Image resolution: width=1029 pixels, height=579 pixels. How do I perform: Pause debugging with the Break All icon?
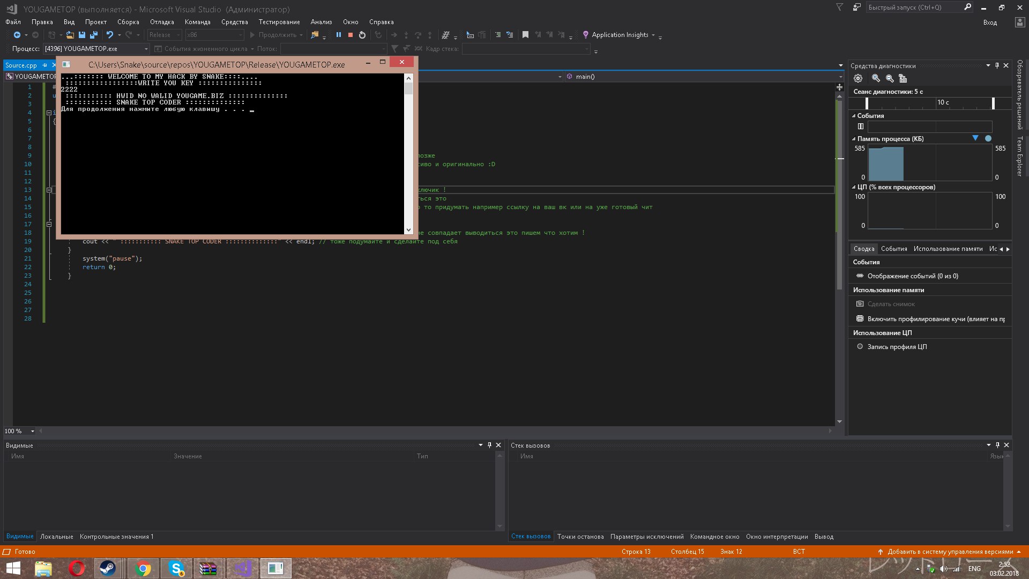[x=338, y=35]
